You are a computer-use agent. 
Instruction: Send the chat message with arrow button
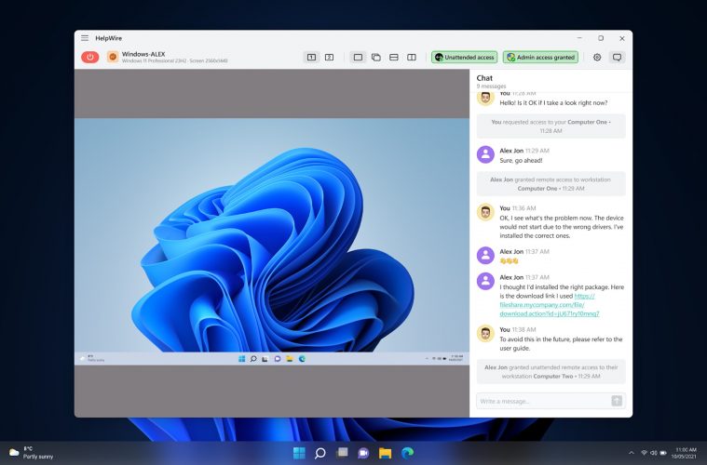pyautogui.click(x=617, y=401)
